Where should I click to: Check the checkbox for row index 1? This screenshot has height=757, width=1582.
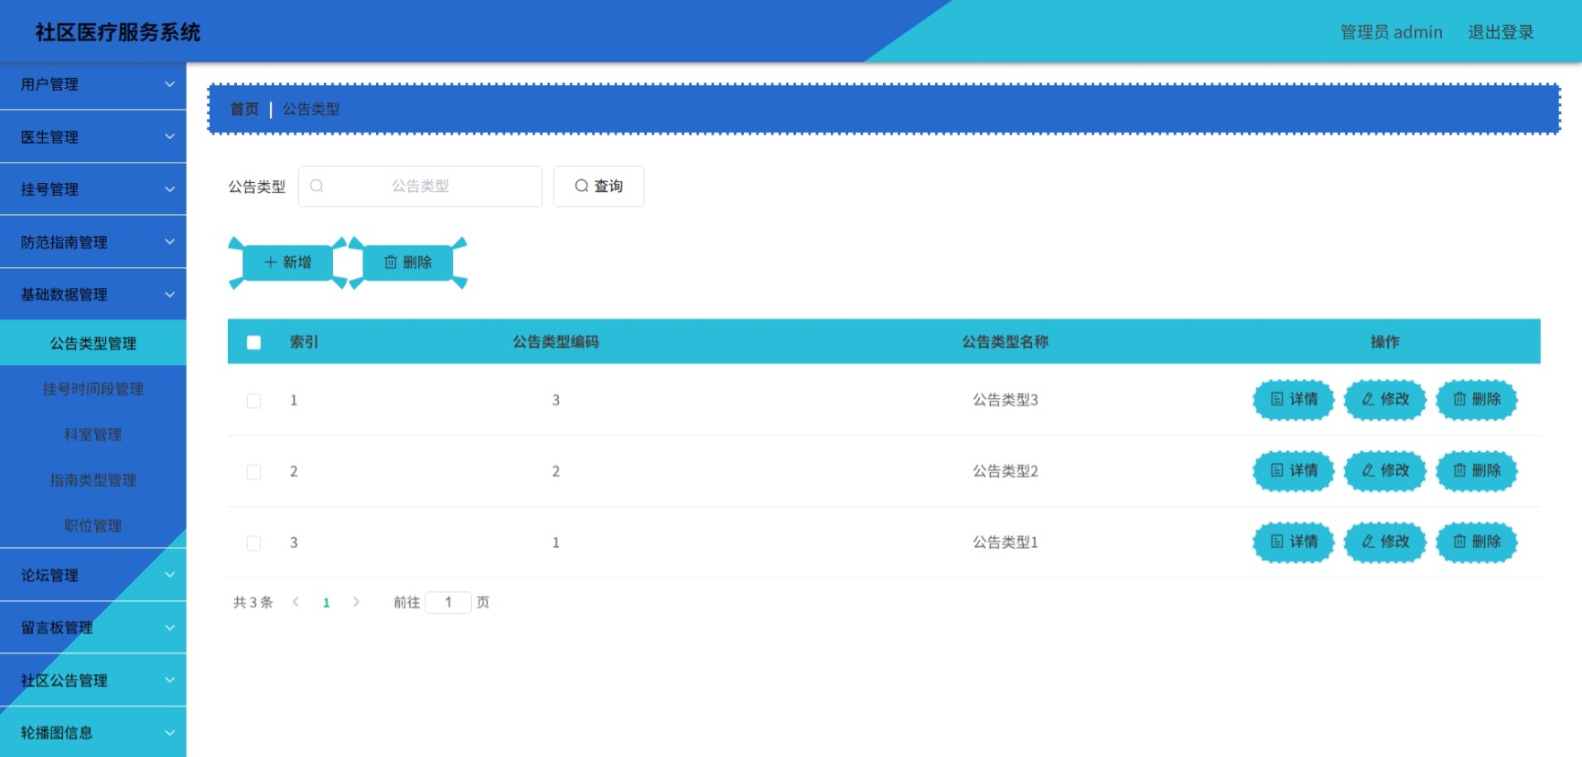[x=254, y=400]
